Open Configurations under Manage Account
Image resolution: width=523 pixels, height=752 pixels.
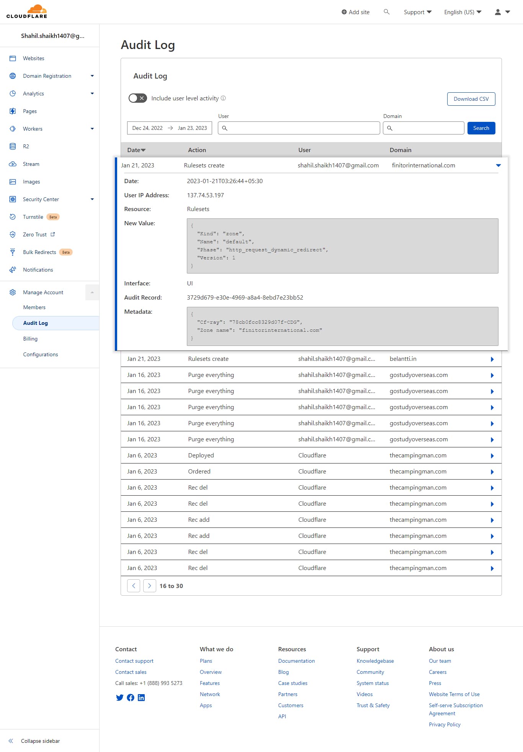point(41,354)
